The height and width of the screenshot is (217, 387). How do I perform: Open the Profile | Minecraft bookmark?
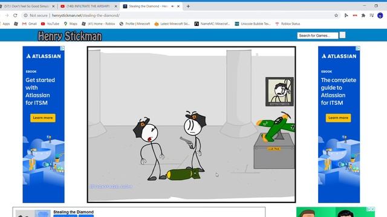[x=135, y=24]
